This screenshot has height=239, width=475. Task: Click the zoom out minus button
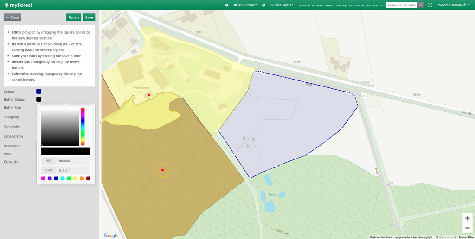[467, 228]
